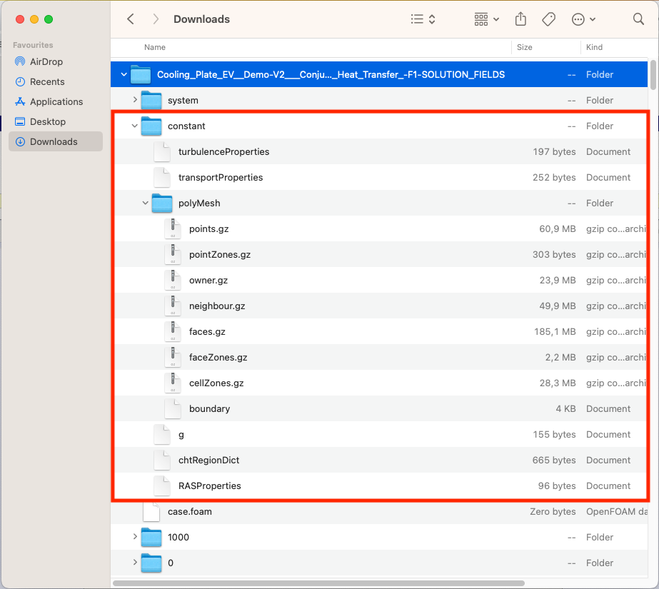Image resolution: width=659 pixels, height=589 pixels.
Task: Collapse the Cooling_Plate_EV folder
Action: point(124,74)
